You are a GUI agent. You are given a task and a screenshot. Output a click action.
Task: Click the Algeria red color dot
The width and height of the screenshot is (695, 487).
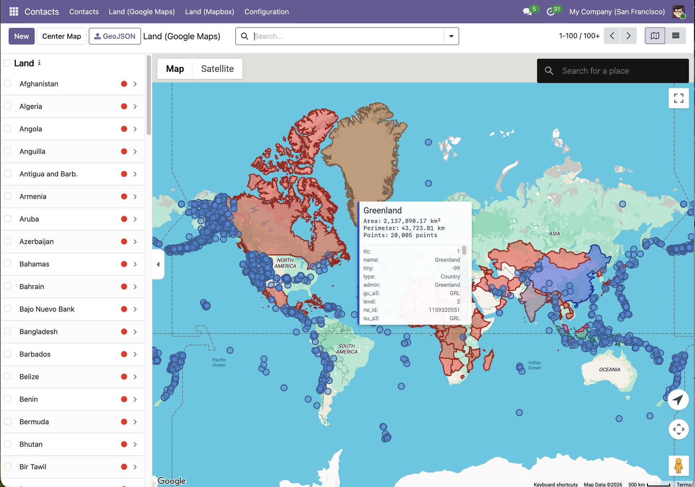pyautogui.click(x=124, y=106)
